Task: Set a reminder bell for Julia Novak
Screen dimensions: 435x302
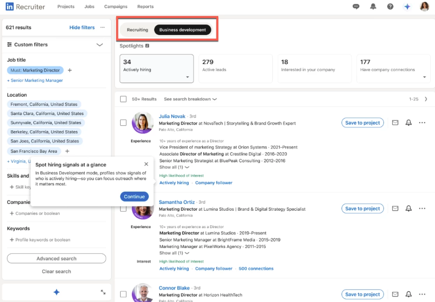Action: coord(408,123)
